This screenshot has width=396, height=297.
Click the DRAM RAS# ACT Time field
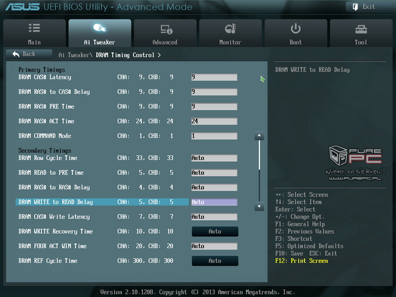pyautogui.click(x=214, y=121)
